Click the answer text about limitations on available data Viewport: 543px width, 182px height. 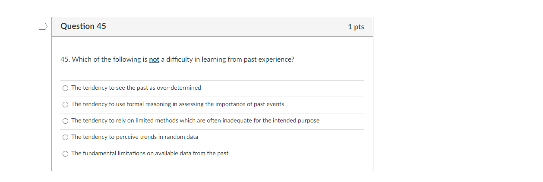tap(150, 154)
